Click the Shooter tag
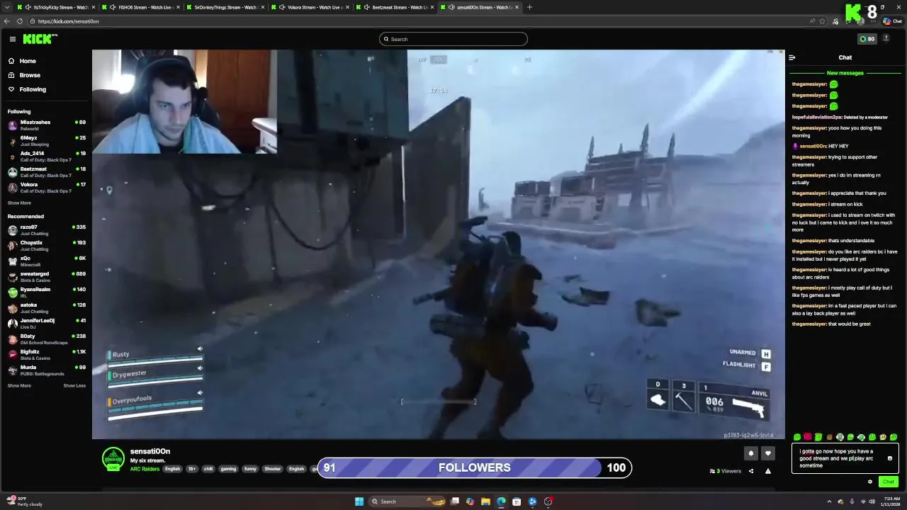 click(272, 469)
